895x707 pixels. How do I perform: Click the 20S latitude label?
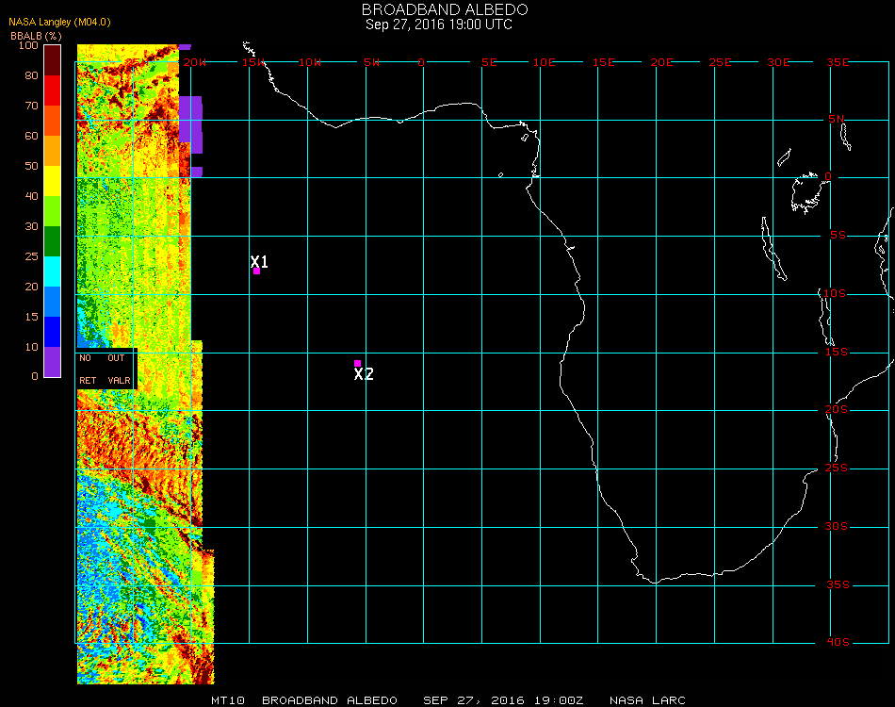pos(837,409)
